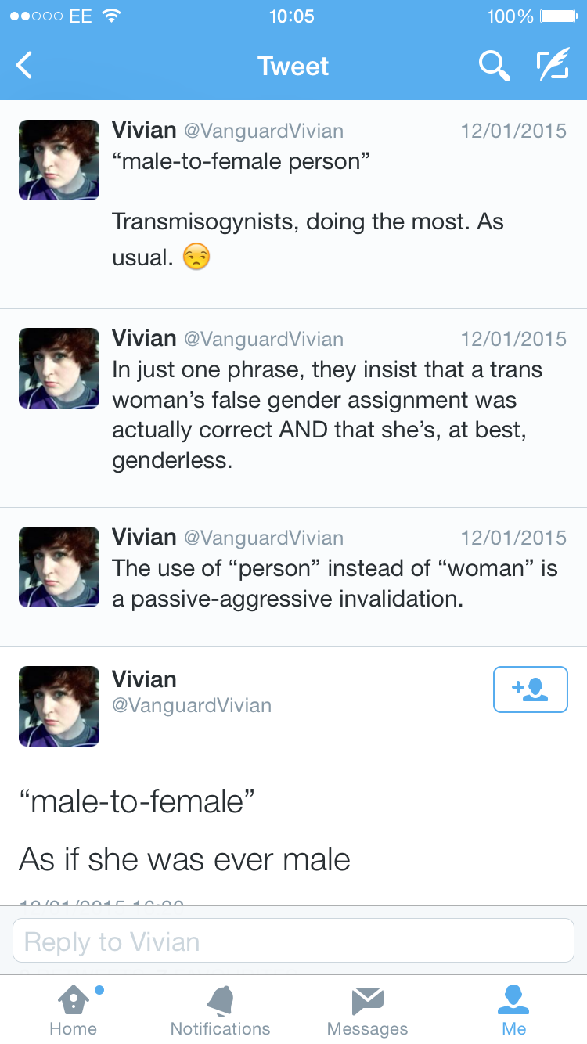Tap the Wi-Fi icon in status bar
Image resolution: width=587 pixels, height=1044 pixels.
[113, 16]
